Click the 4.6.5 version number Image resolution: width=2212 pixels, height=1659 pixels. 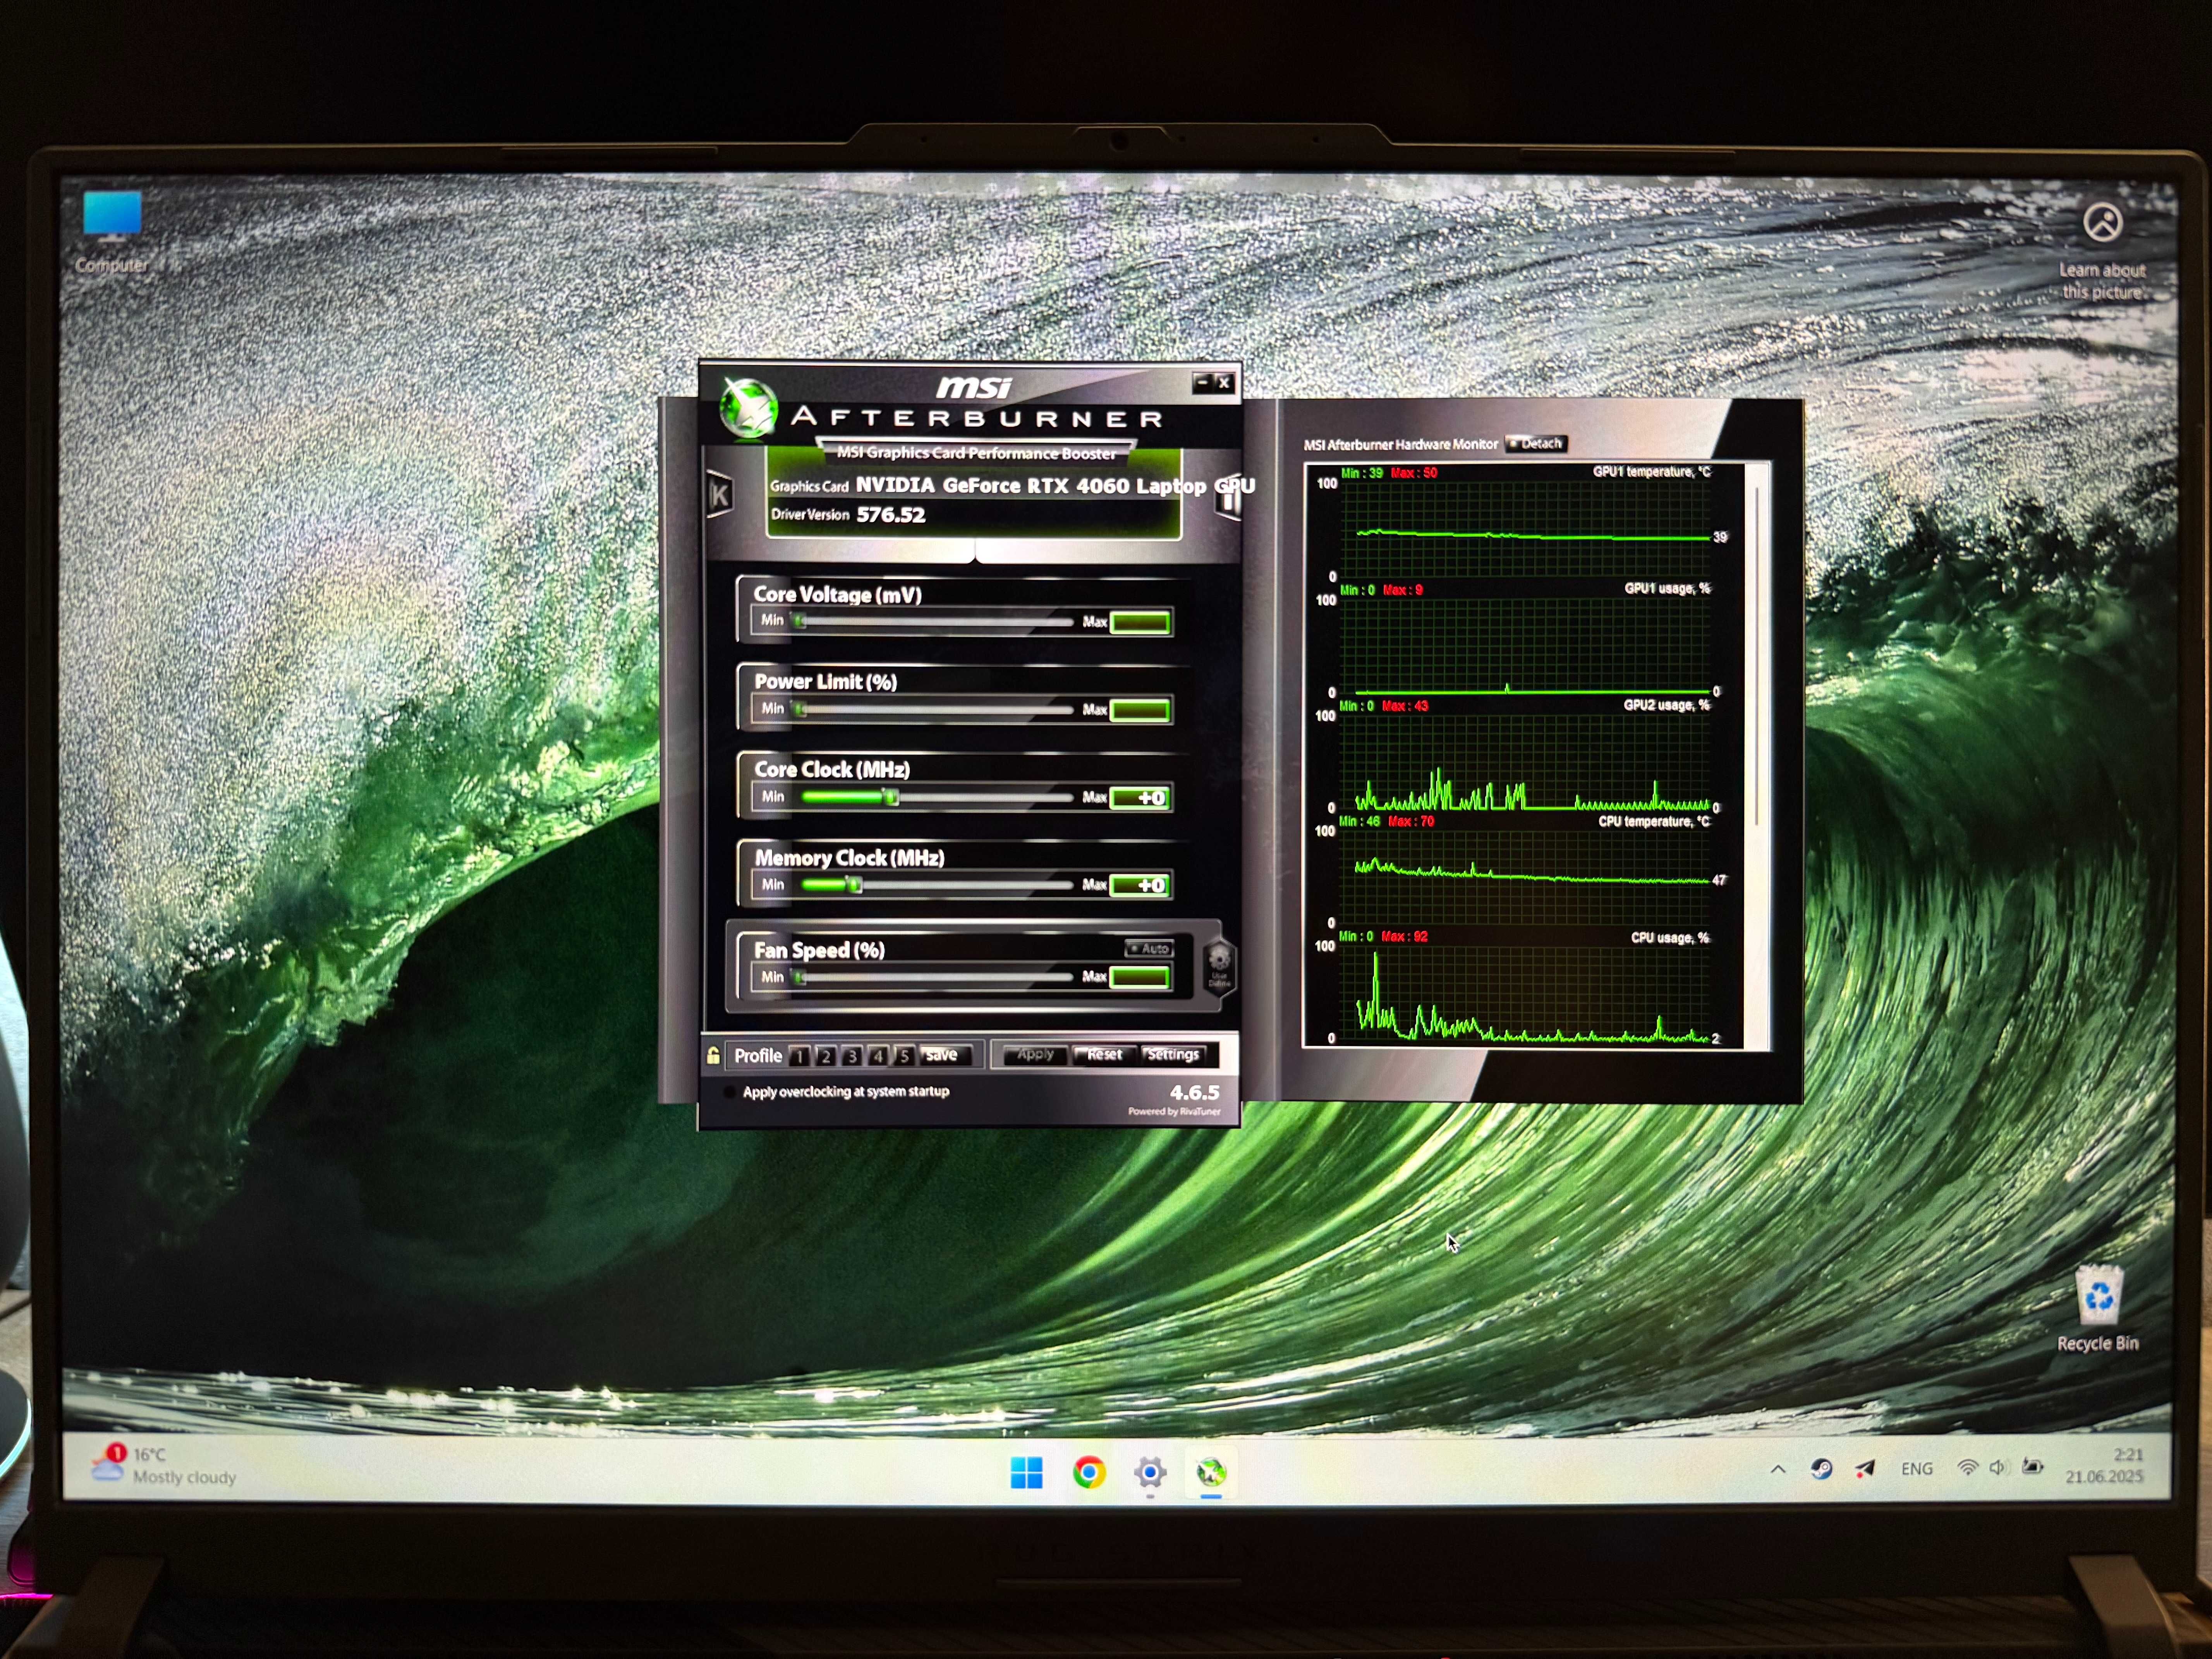pyautogui.click(x=1195, y=1093)
